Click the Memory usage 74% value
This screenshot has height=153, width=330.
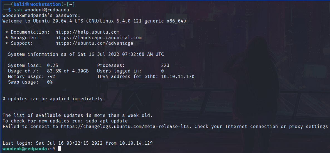[x=51, y=77]
